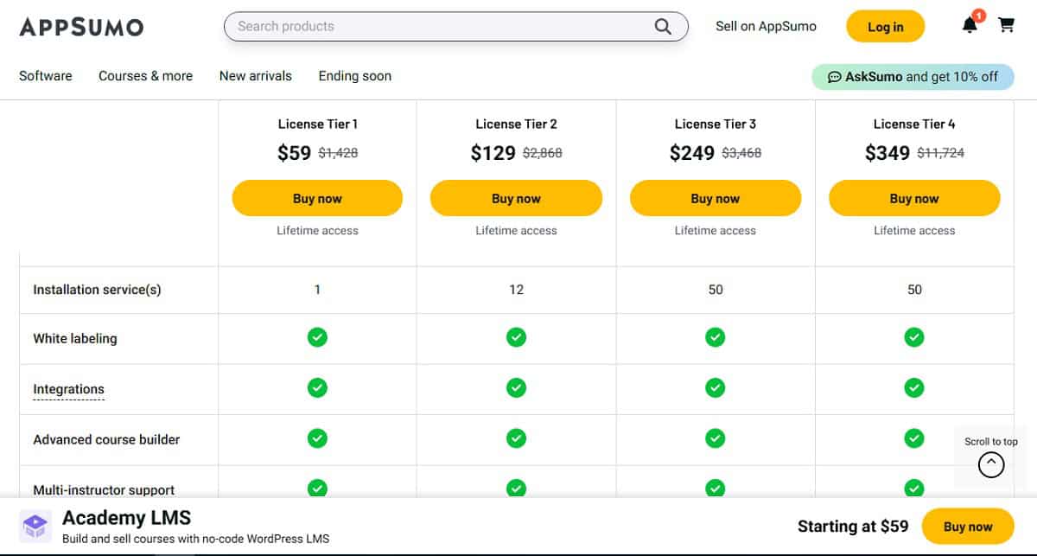
Task: Buy now for License Tier 1
Action: [317, 198]
